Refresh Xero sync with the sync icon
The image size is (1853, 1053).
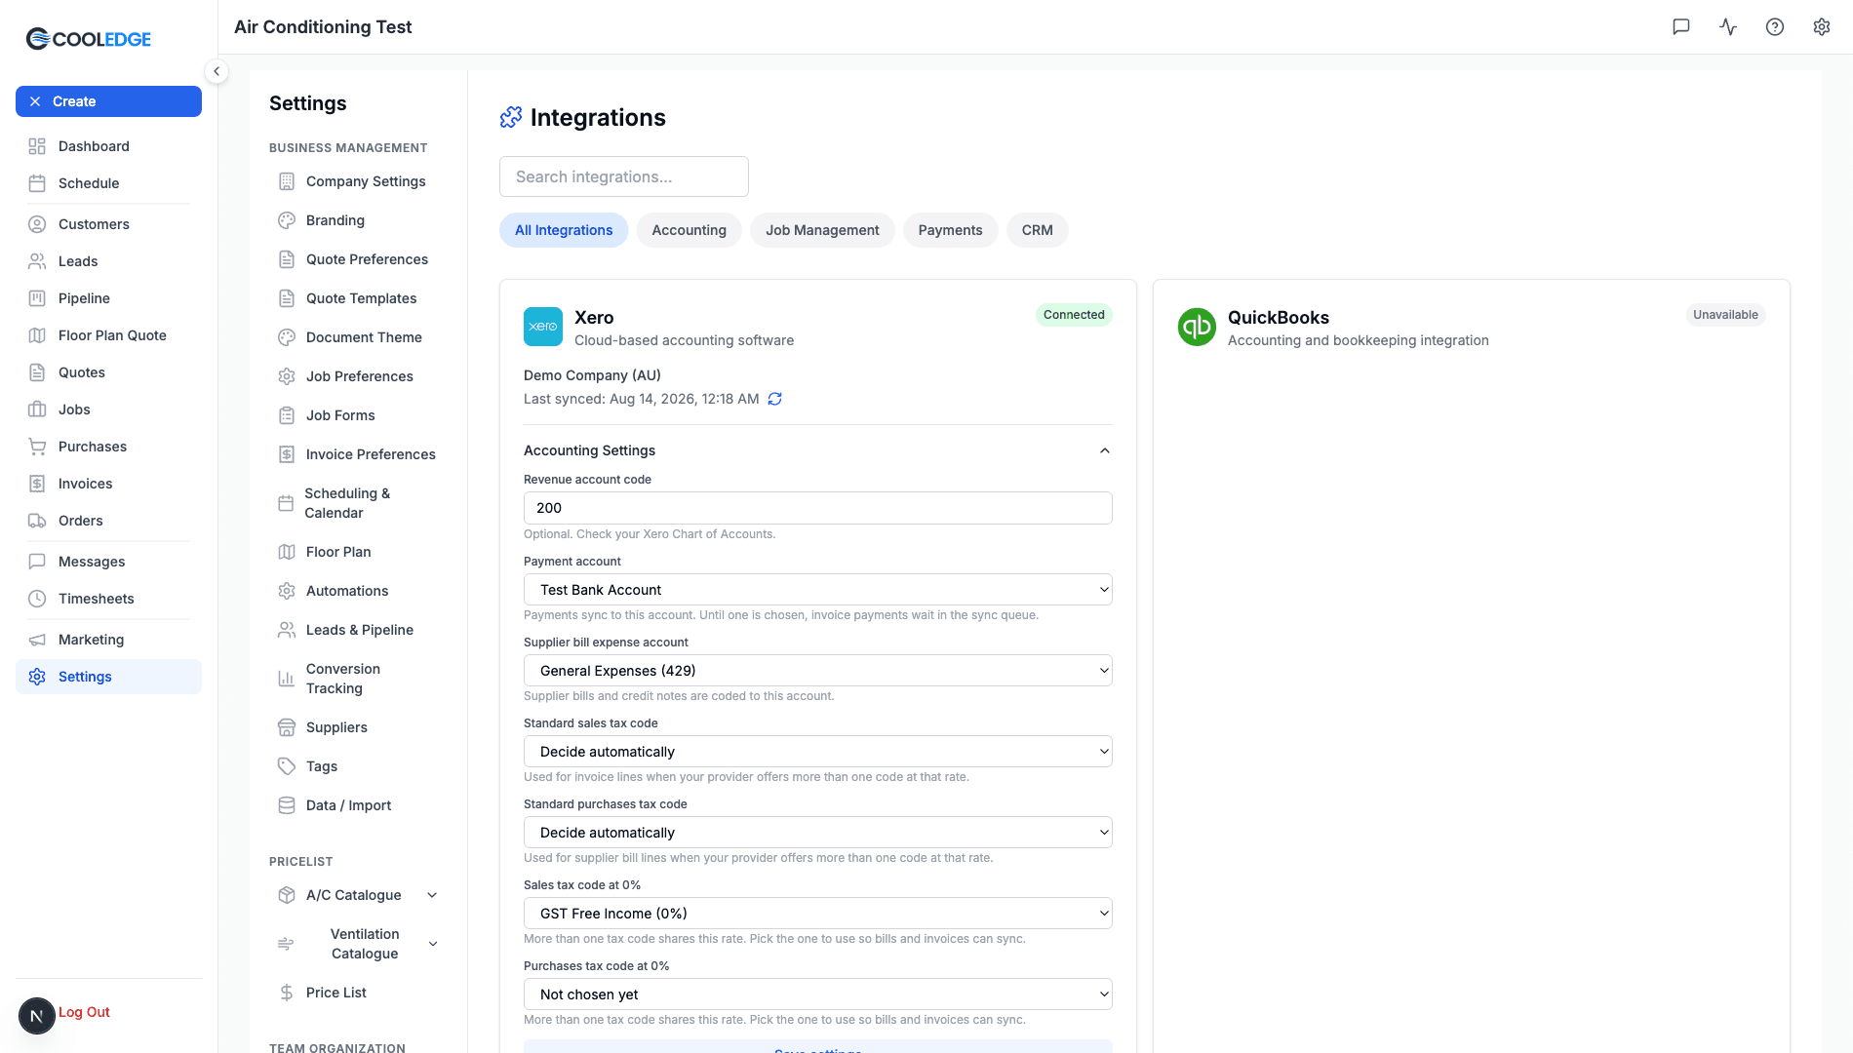pyautogui.click(x=774, y=399)
